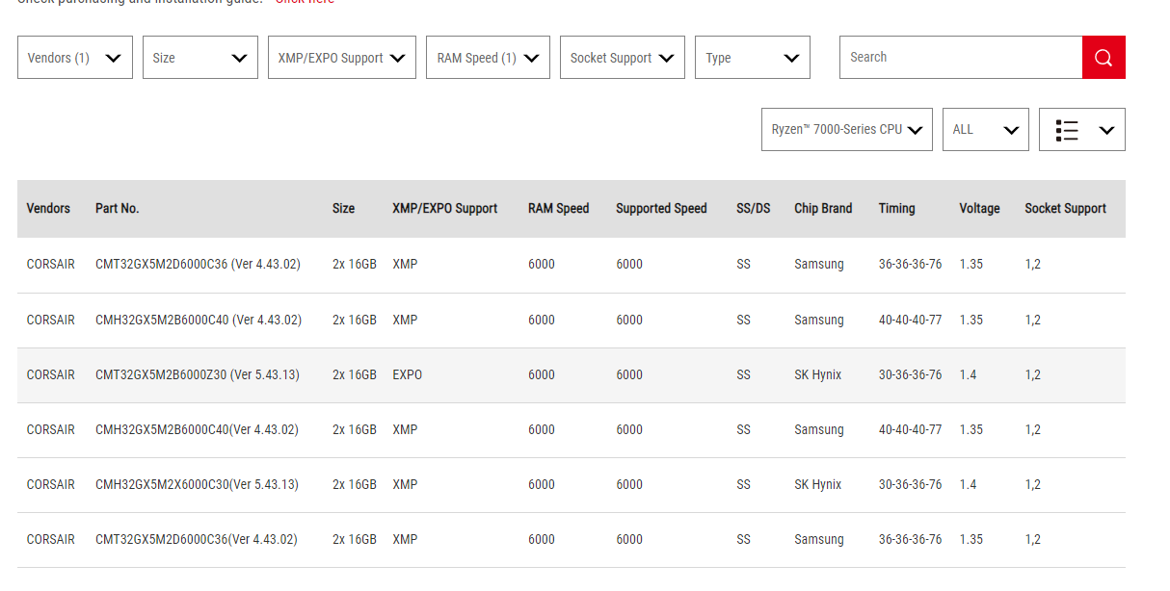This screenshot has width=1170, height=591.
Task: Click the Vendors column header
Action: [48, 209]
